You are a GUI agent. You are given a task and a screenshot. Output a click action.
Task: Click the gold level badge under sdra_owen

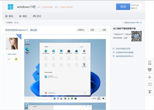[16, 59]
